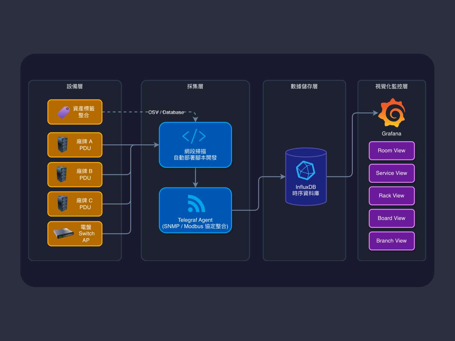Click the Grafana logo icon
The image size is (455, 341).
(393, 113)
